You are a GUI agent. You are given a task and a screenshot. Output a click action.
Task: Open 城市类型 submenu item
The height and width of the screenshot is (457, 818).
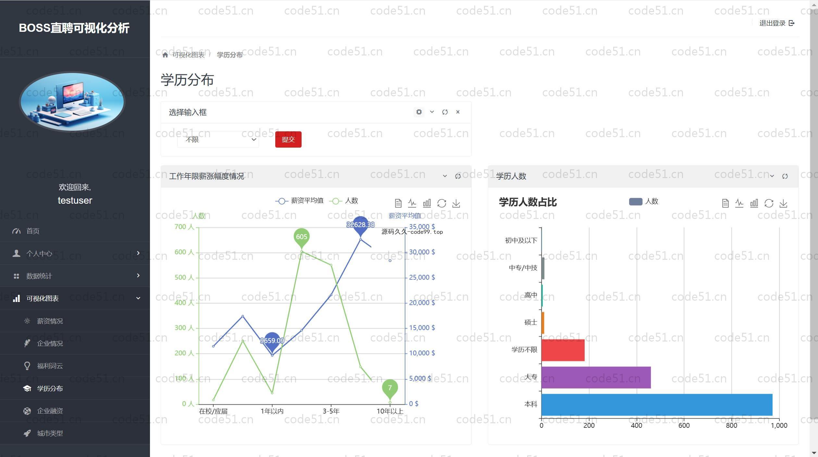click(x=75, y=433)
